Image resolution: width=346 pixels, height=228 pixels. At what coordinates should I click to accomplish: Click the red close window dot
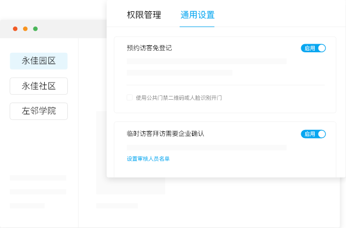[15, 29]
